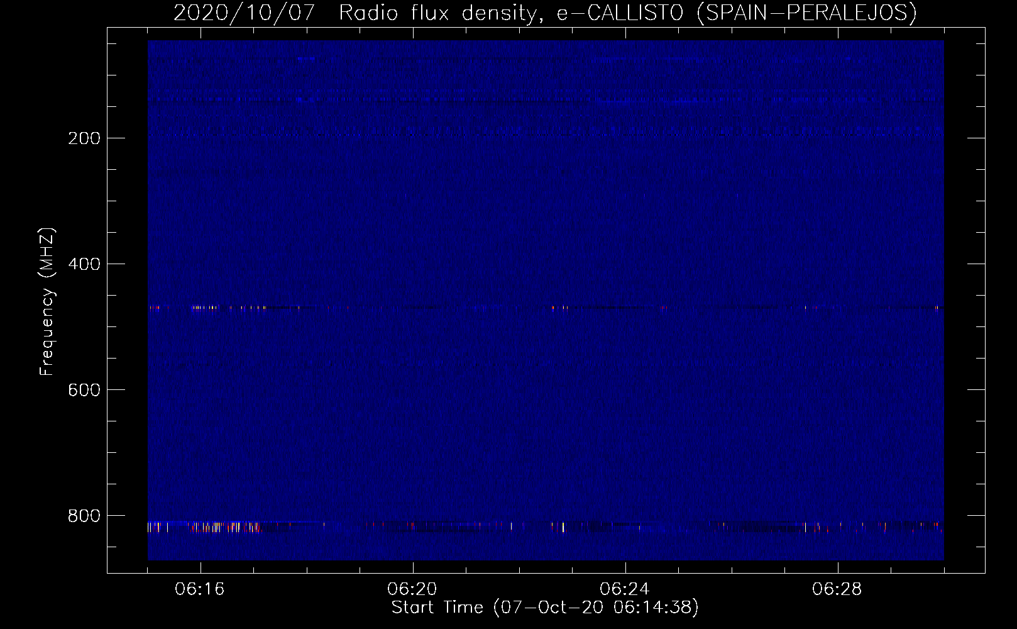Click the 200 frequency tick label
The height and width of the screenshot is (629, 1017).
pyautogui.click(x=84, y=138)
